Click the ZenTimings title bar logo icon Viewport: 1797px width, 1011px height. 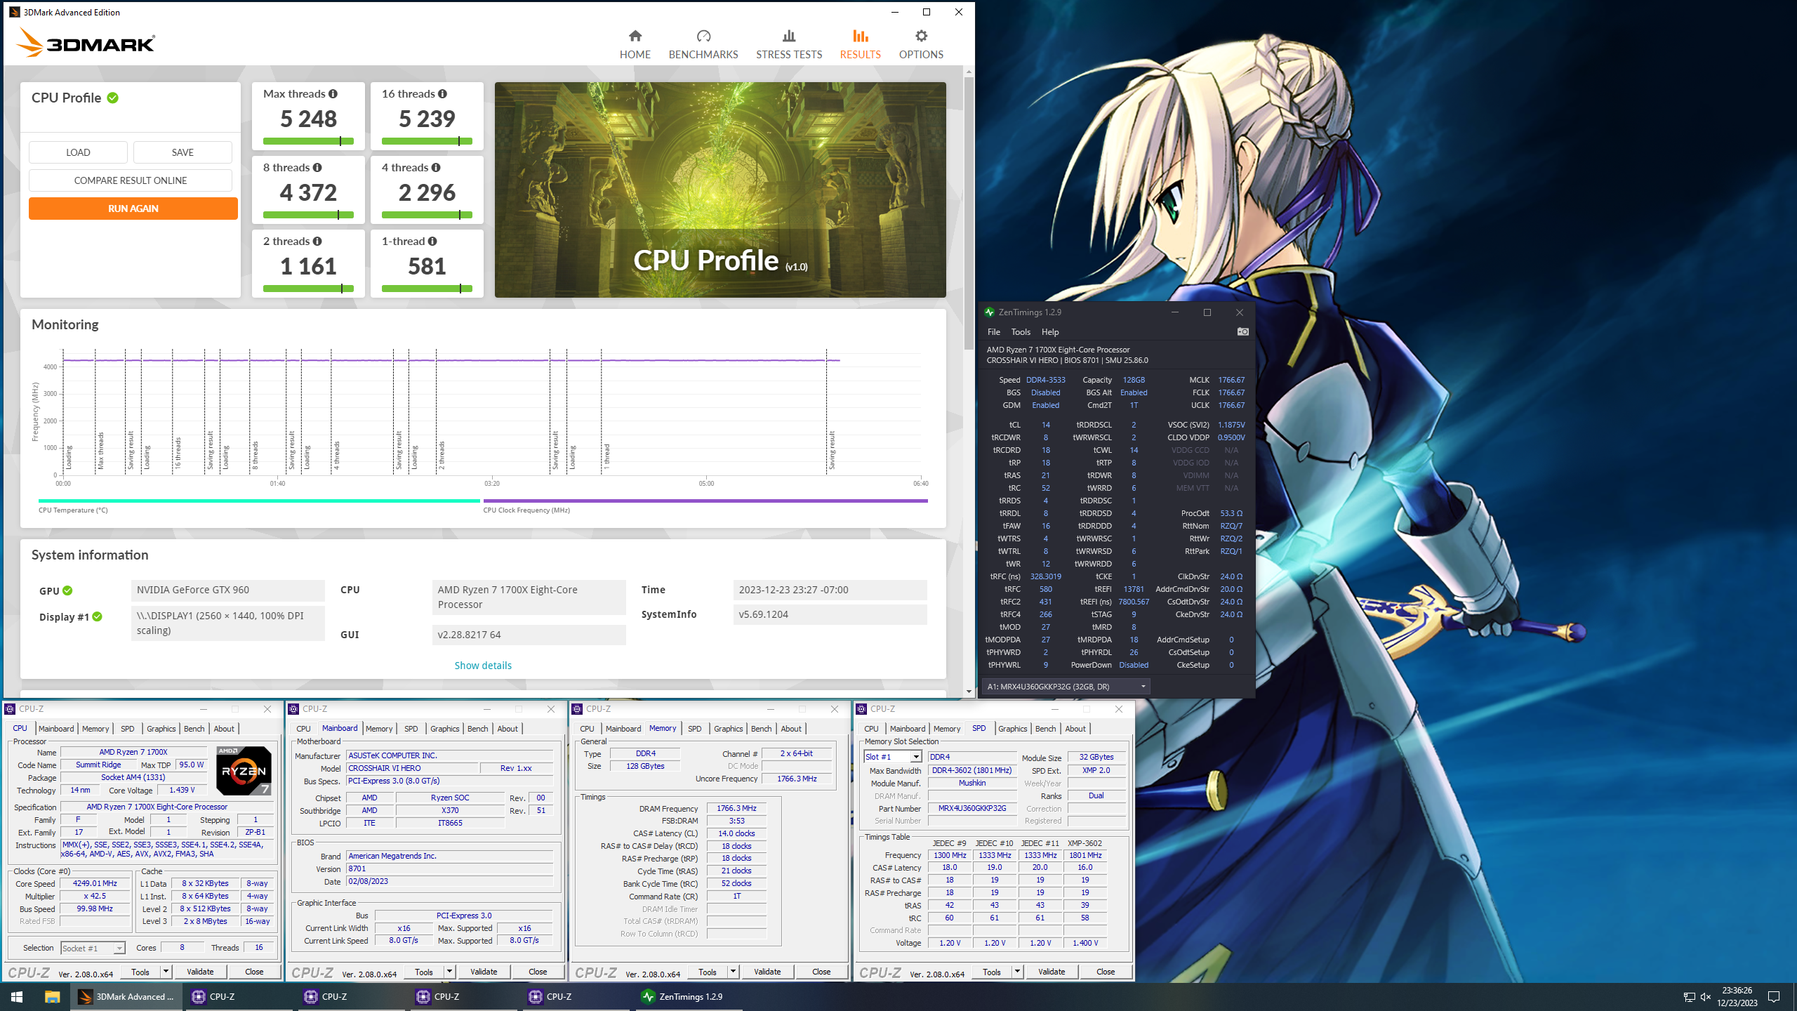click(989, 312)
